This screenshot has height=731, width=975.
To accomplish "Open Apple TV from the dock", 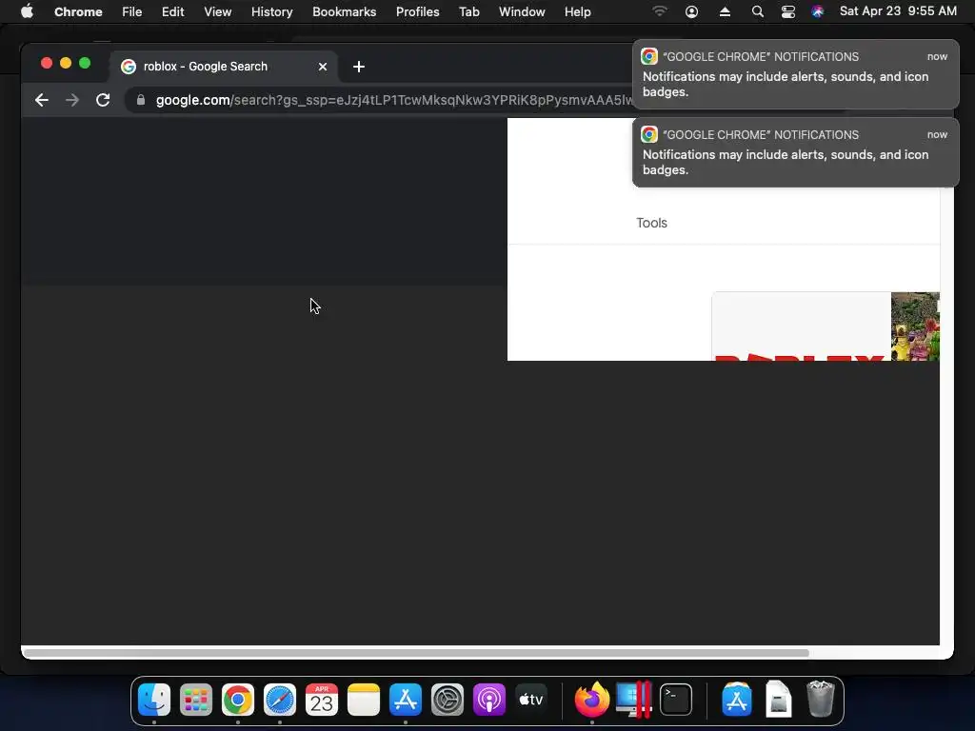I will pyautogui.click(x=531, y=700).
